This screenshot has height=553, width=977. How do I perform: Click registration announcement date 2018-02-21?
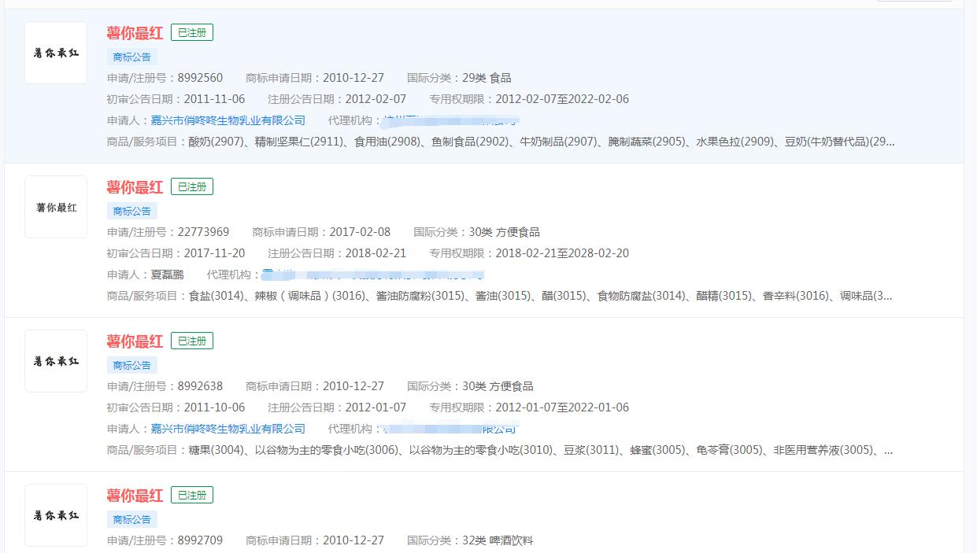376,253
